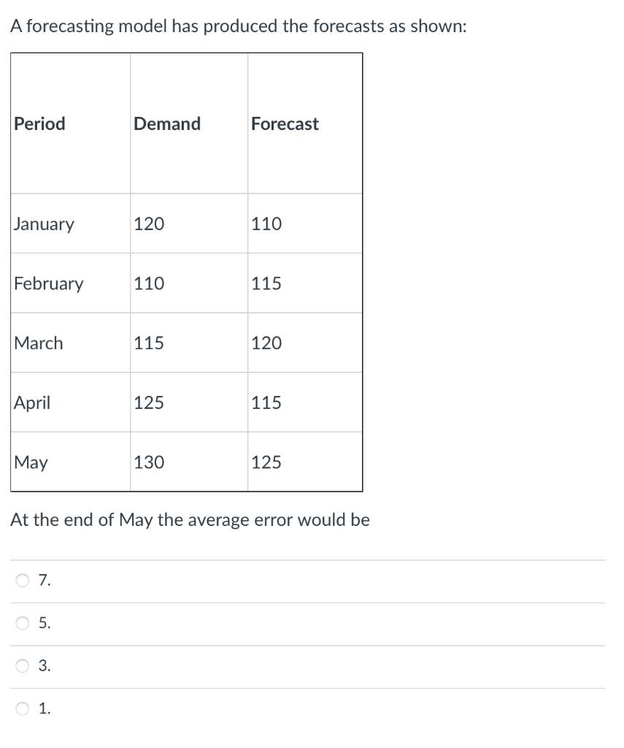Click the April row label
Screen dimensions: 624x748
[x=31, y=402]
